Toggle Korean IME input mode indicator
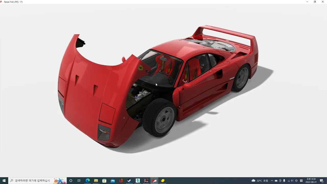Screen dimensions: 327x184 pyautogui.click(x=301, y=181)
